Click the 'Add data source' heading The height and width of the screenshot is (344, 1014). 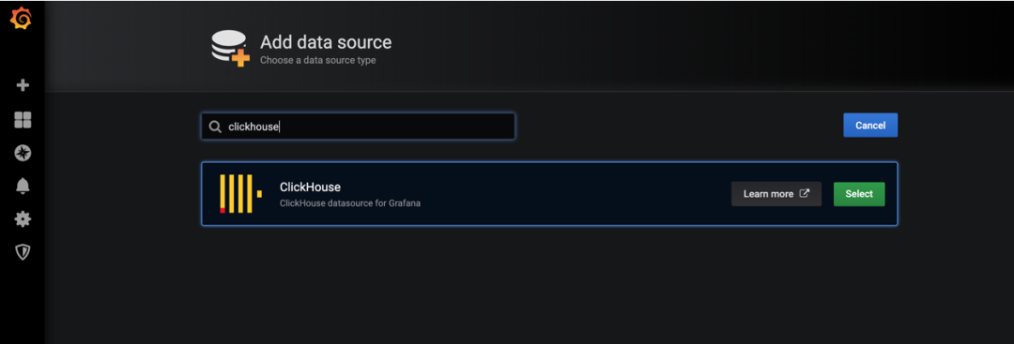326,42
